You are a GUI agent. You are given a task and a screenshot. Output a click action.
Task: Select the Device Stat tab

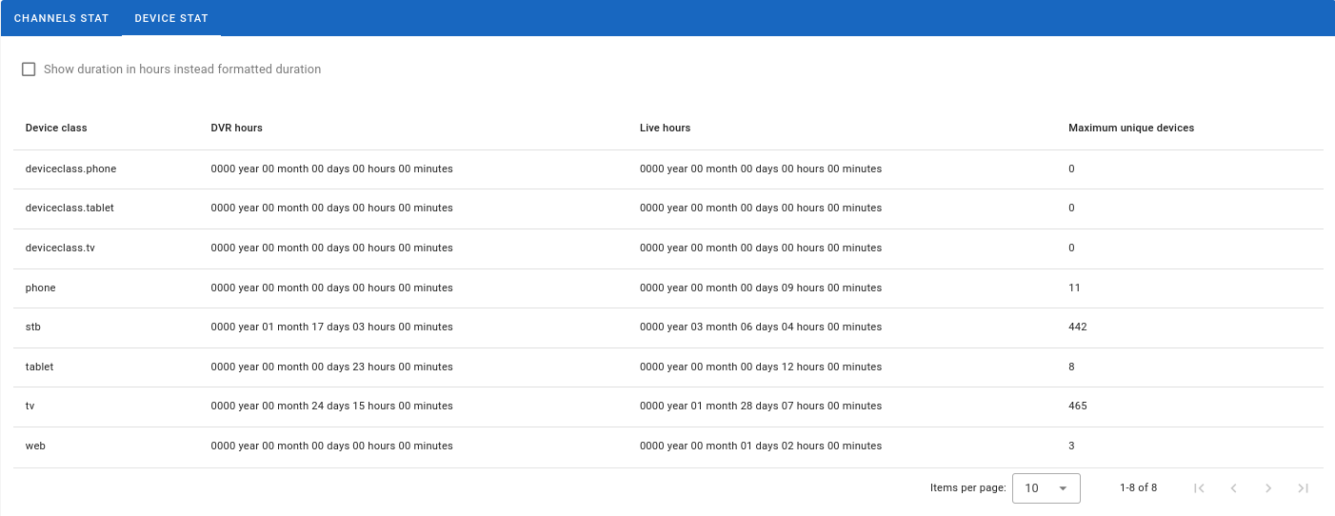coord(171,18)
